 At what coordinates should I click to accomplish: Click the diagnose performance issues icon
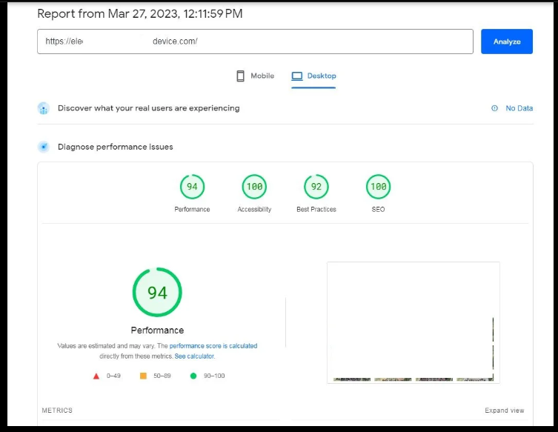coord(44,147)
